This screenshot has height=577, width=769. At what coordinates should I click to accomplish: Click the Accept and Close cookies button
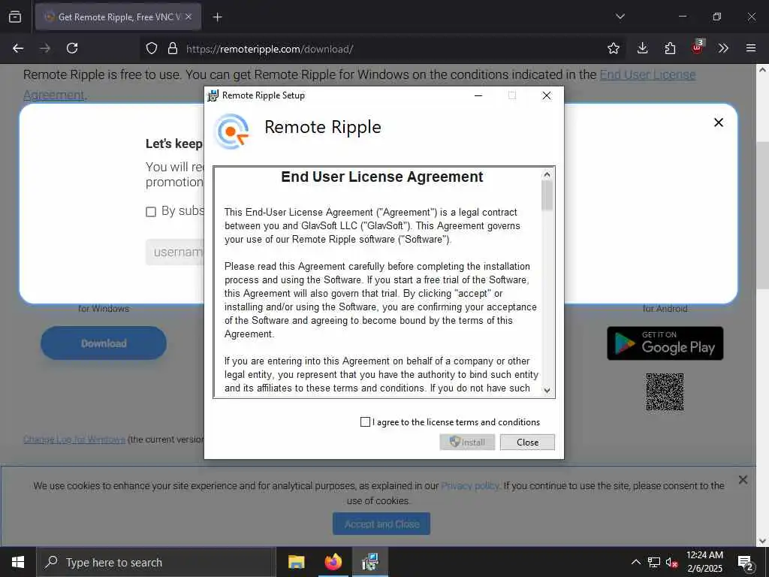(381, 524)
